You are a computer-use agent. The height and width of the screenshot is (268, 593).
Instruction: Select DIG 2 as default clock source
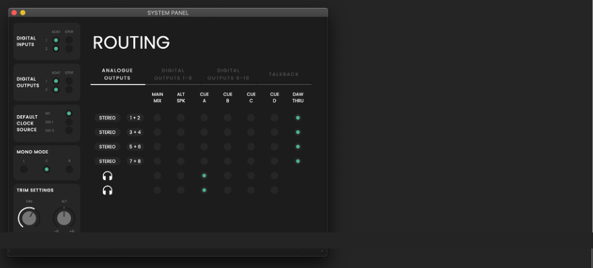(69, 130)
